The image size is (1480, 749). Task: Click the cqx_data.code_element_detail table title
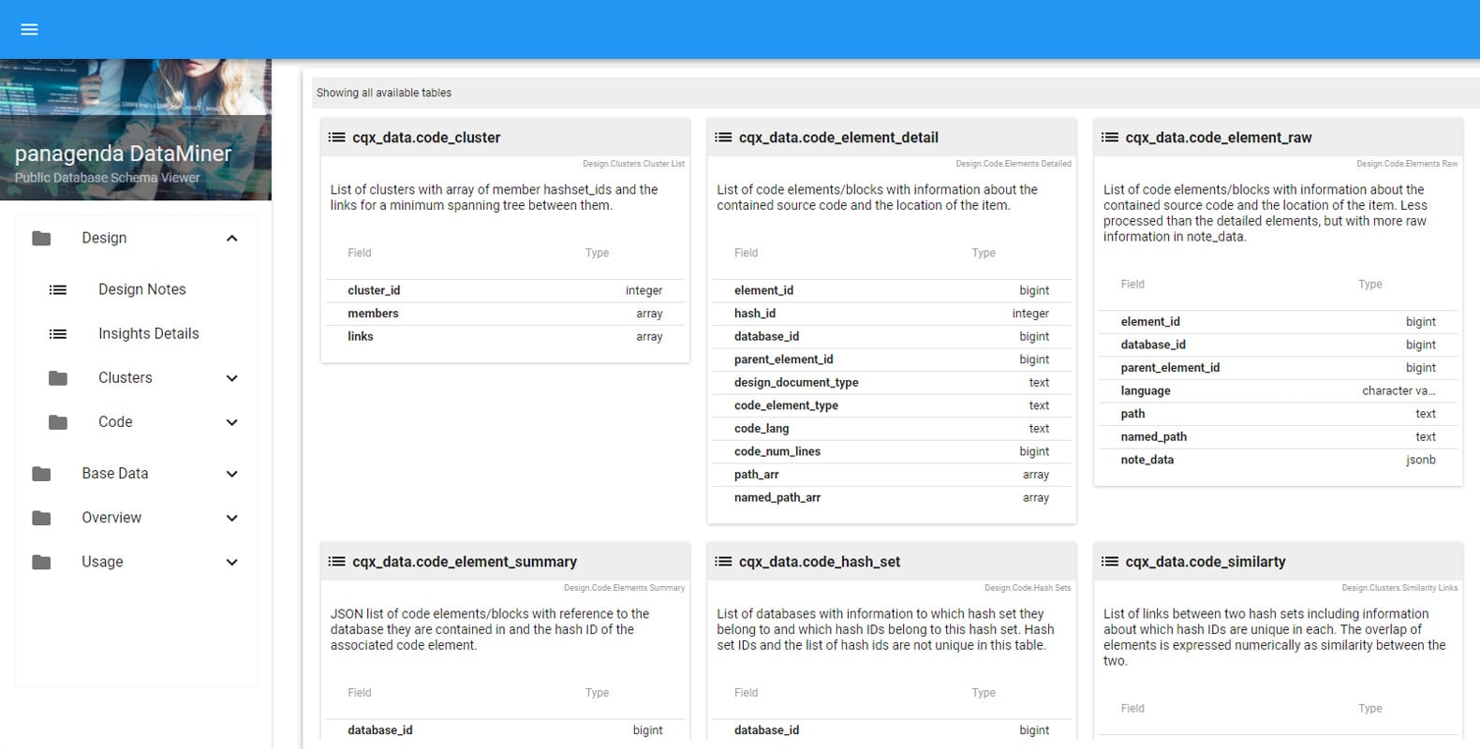tap(838, 138)
